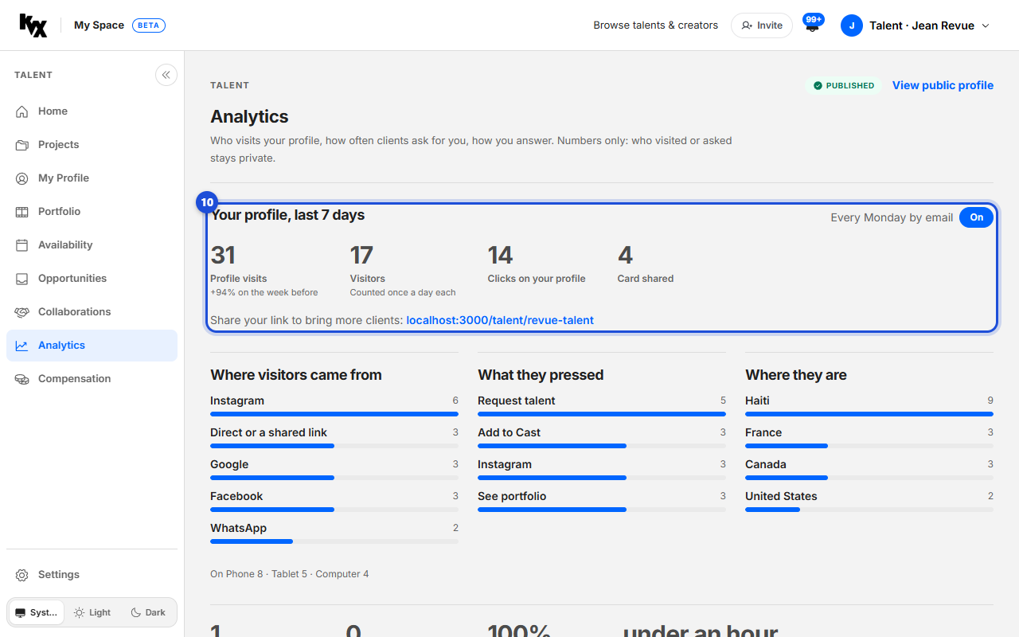The width and height of the screenshot is (1019, 637).
Task: Click the WhatsApp source row
Action: point(334,532)
